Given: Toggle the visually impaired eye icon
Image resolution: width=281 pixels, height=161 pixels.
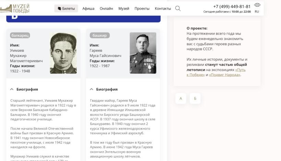Looking at the screenshot, I should pos(257,5).
